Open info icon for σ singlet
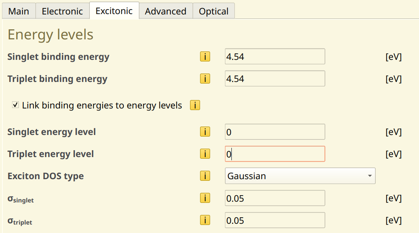This screenshot has height=233, width=419. click(x=205, y=198)
